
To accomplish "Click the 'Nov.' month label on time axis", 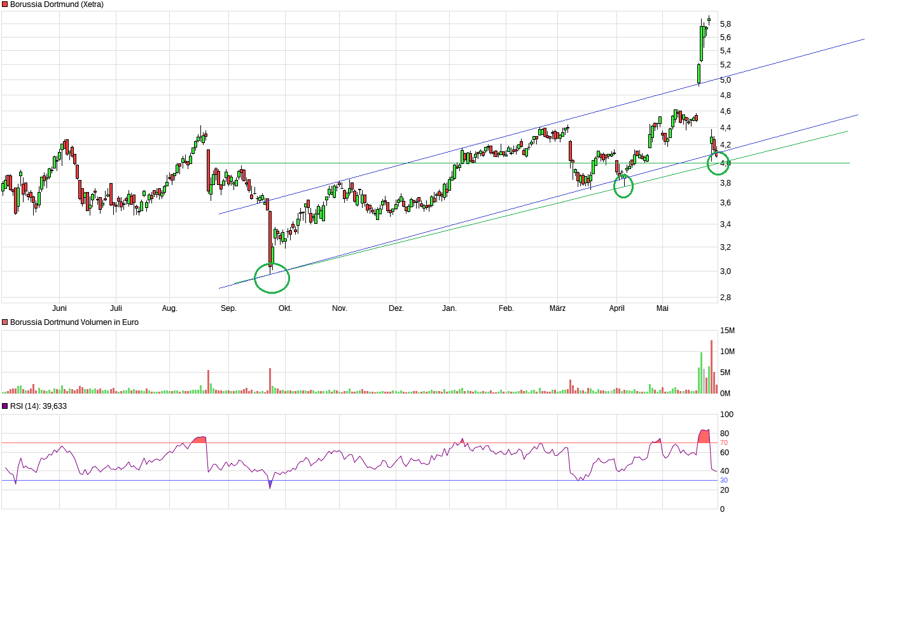I will tap(340, 308).
